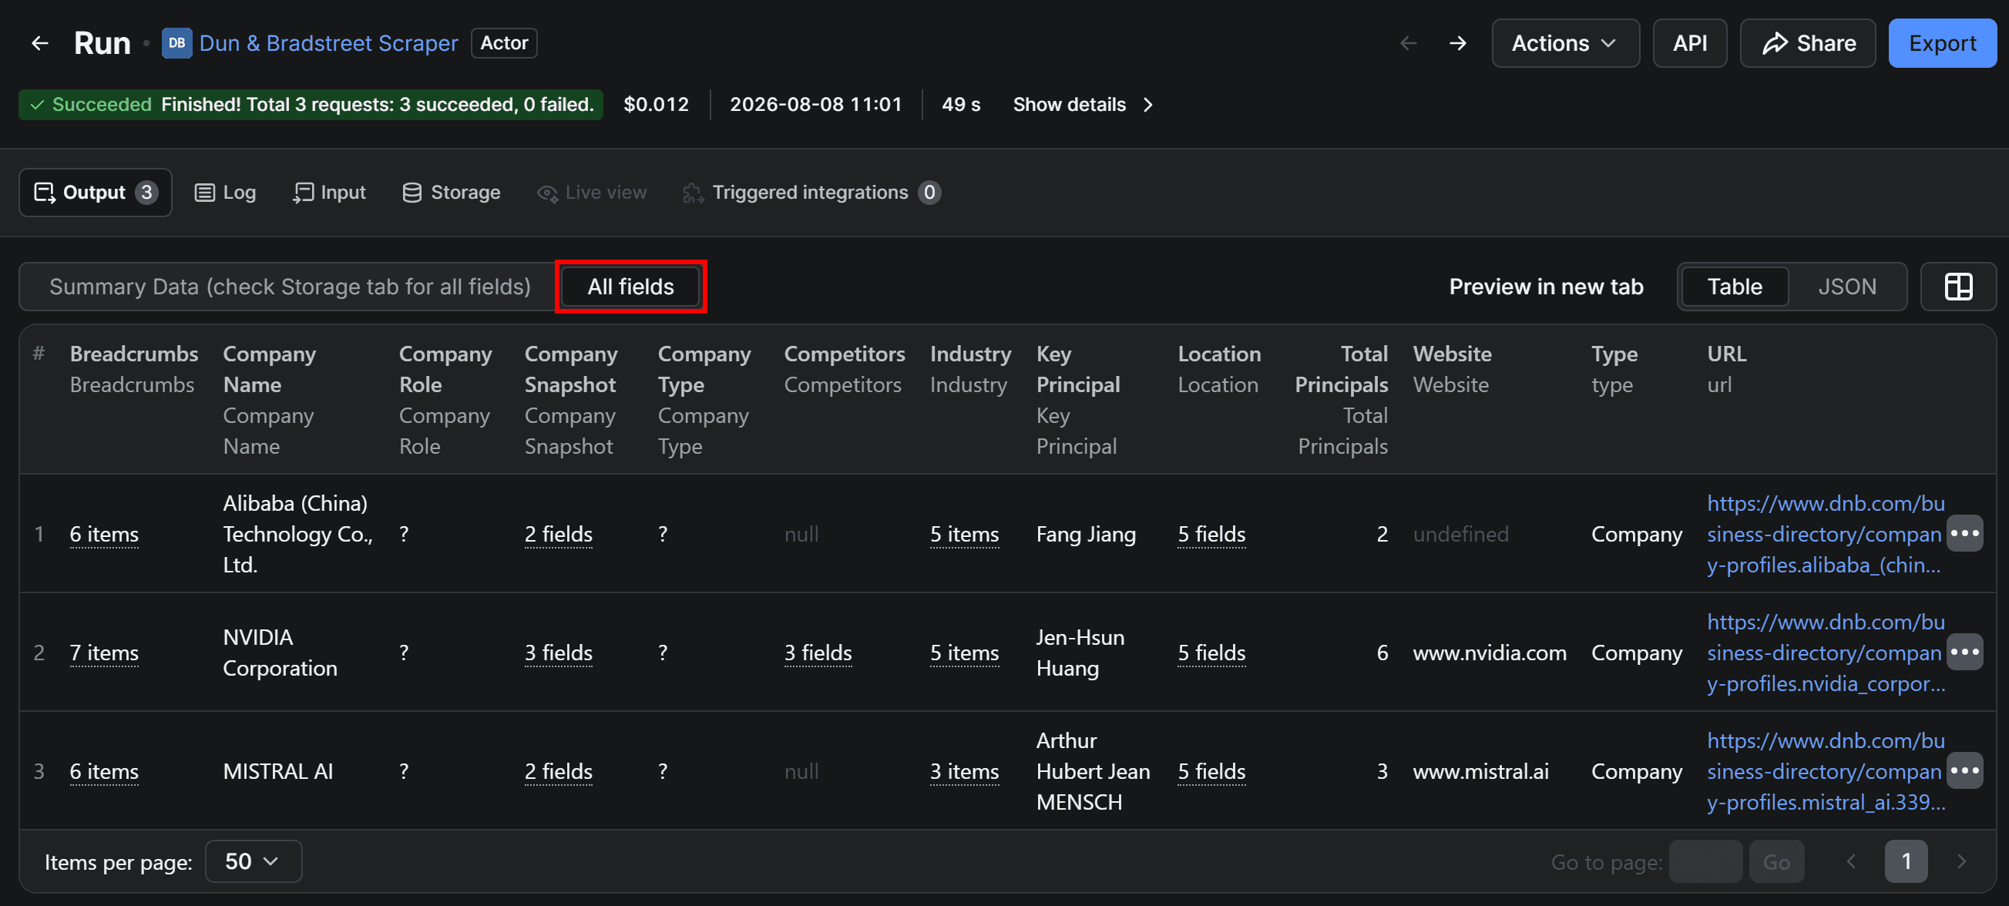Select Summary Data view
This screenshot has height=906, width=2009.
click(289, 287)
